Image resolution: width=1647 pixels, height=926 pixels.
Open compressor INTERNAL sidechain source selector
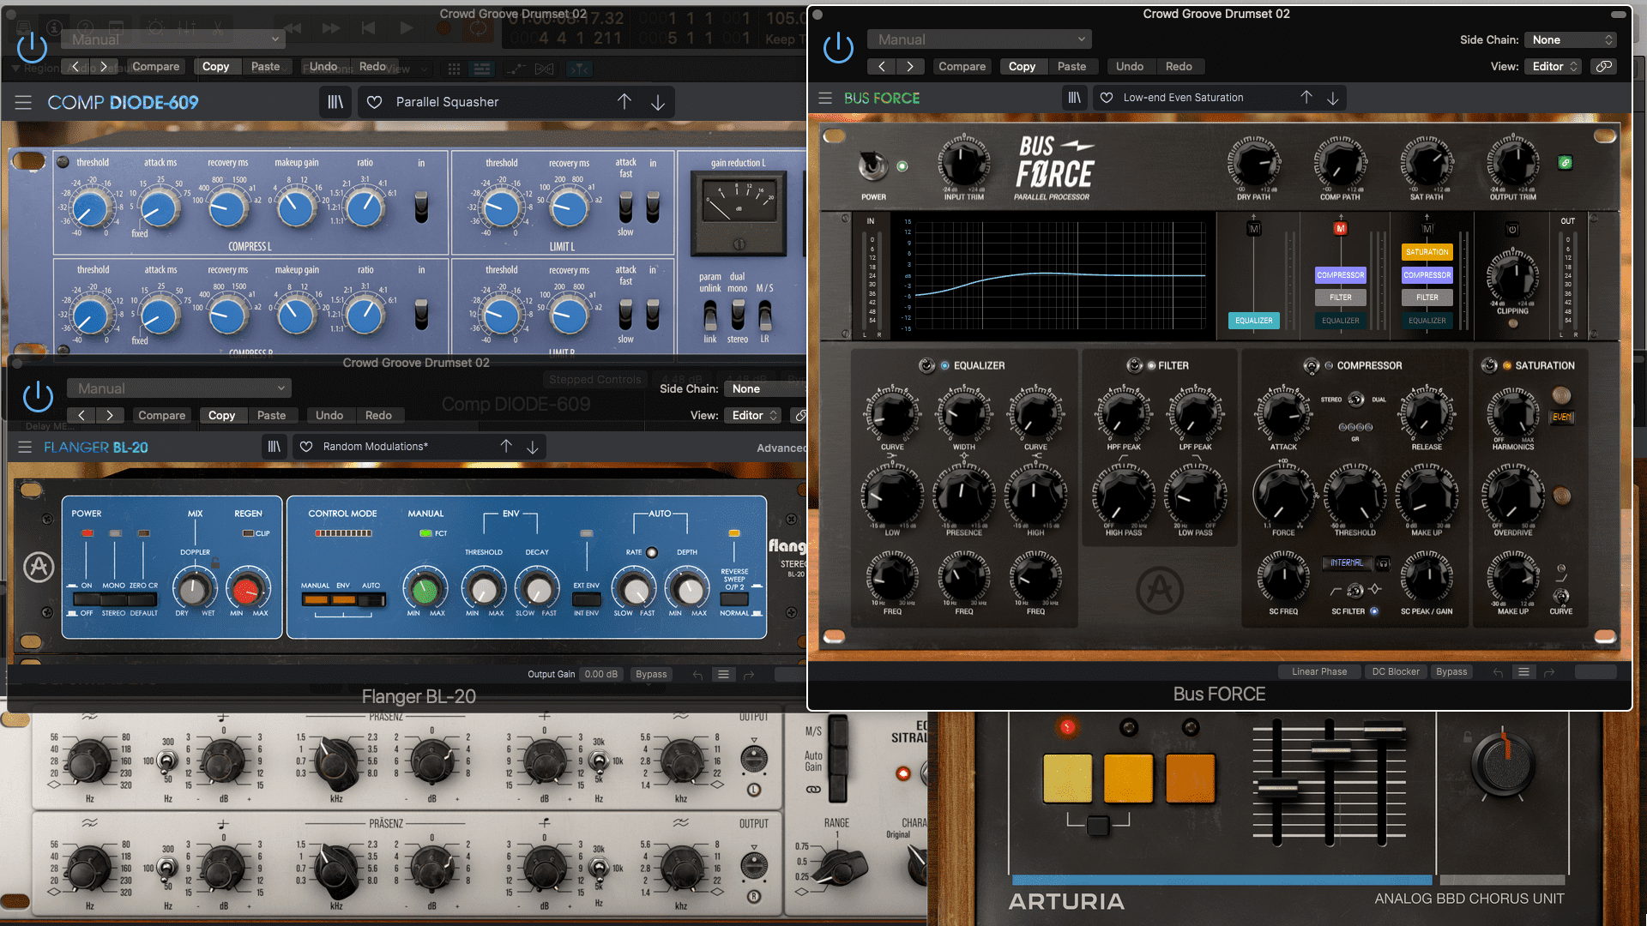click(1347, 562)
